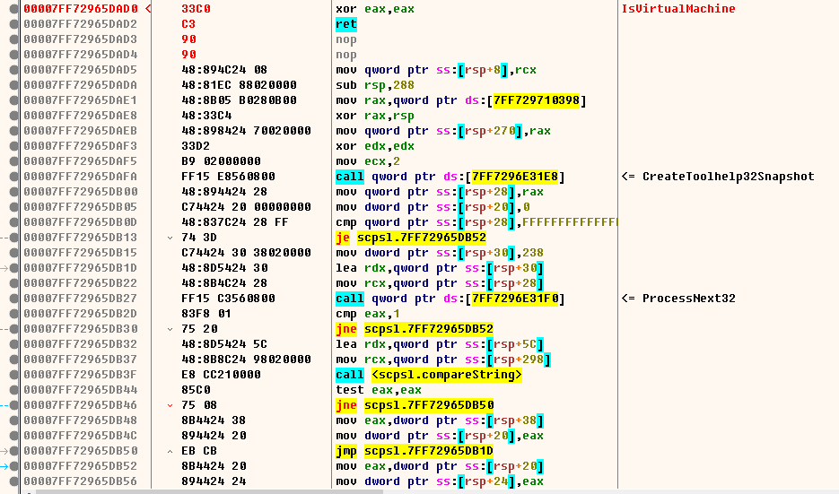Click the opcode bytes '74 3D'
Viewport: 839px width, 494px height.
coord(199,238)
